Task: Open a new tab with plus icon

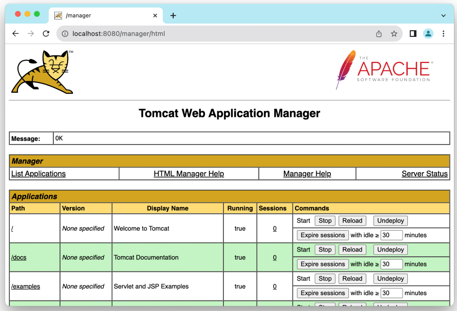Action: click(x=173, y=16)
